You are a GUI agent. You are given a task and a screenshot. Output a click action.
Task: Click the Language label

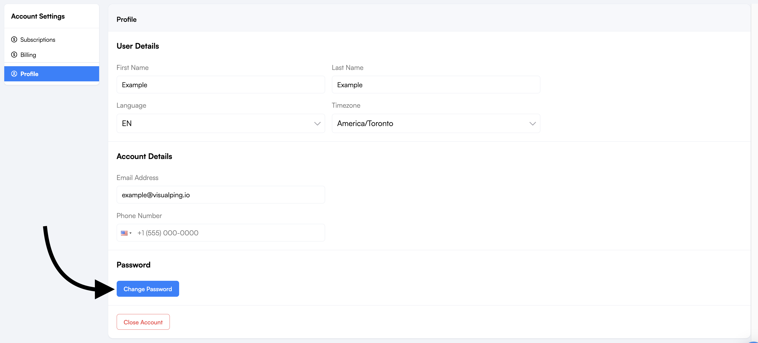131,105
